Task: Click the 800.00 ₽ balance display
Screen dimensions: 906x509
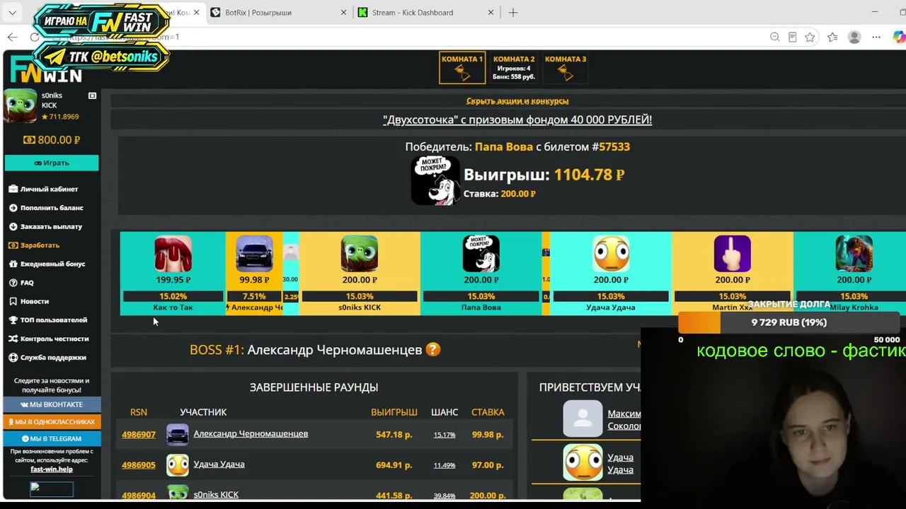Action: [x=52, y=140]
